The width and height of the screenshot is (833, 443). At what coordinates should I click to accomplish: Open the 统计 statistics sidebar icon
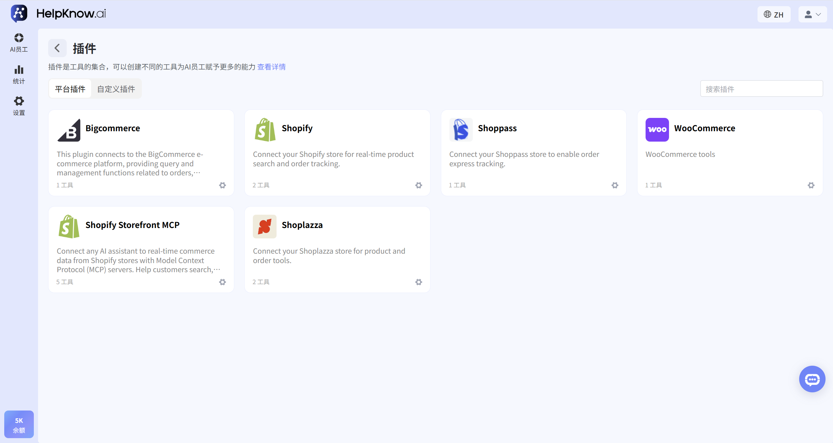(19, 74)
